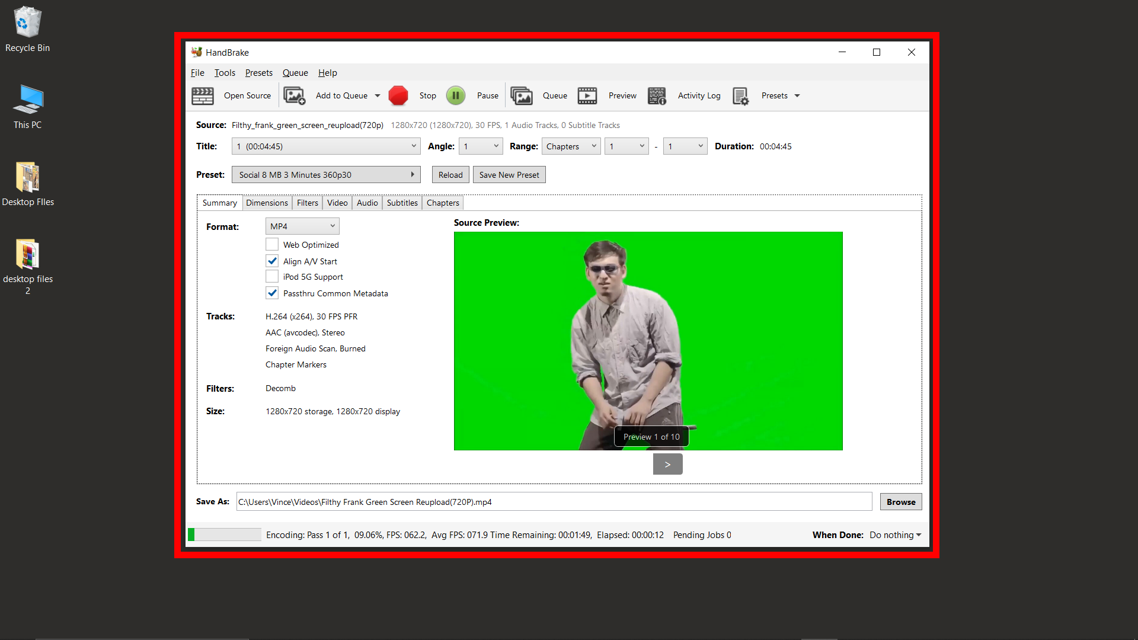Viewport: 1138px width, 640px height.
Task: Toggle the Web Optimized checkbox
Action: (x=272, y=245)
